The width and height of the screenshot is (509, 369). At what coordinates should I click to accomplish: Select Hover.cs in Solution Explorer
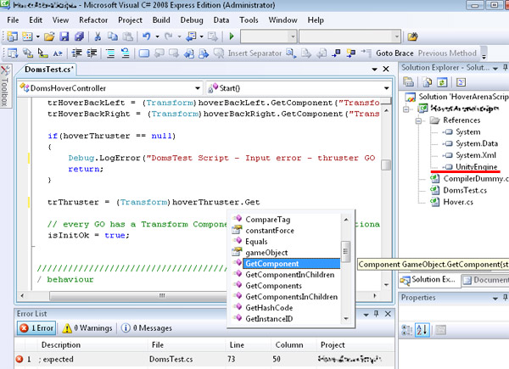click(458, 202)
